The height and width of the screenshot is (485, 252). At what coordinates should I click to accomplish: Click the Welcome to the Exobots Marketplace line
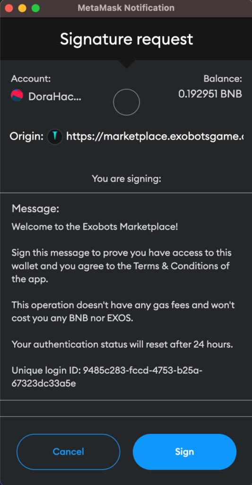click(95, 227)
